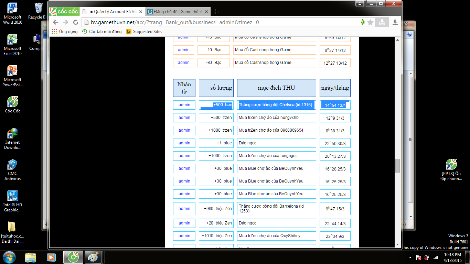Viewport: 470px width, 264px height.
Task: Click the green Vietnamese typing 'à' icon
Action: coord(363,22)
